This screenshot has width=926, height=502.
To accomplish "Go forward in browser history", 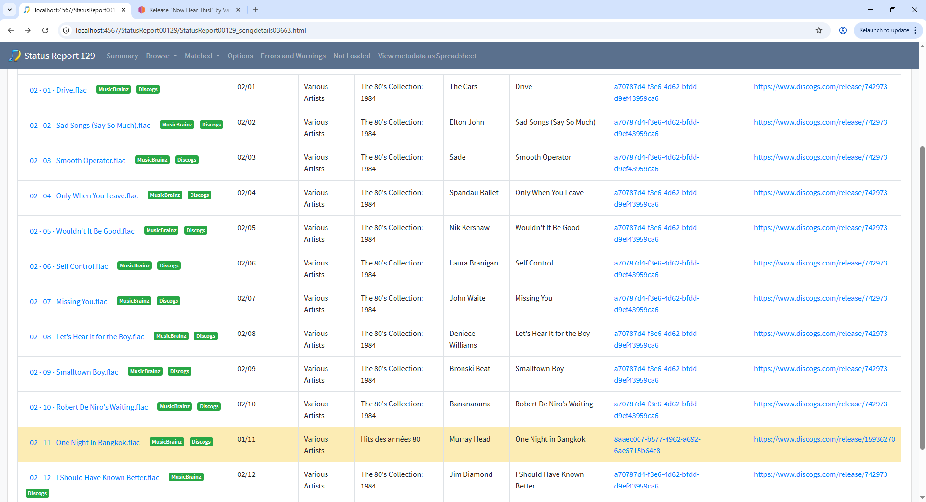I will 28,30.
